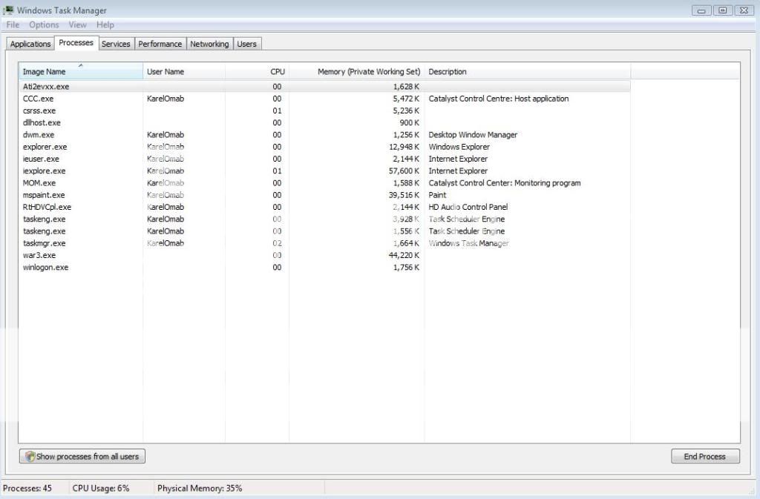Image resolution: width=760 pixels, height=499 pixels.
Task: Open the View menu
Action: (77, 24)
